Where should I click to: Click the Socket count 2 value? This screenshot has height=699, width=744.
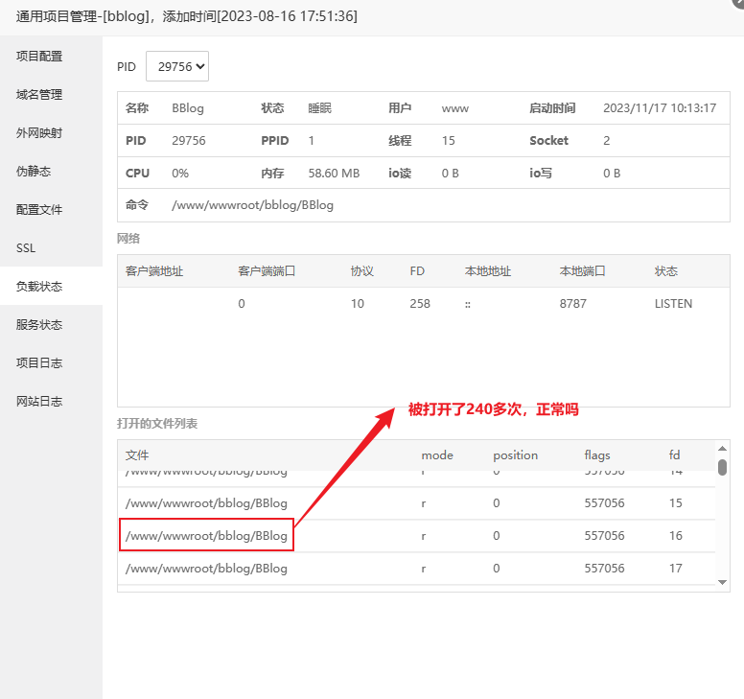point(606,141)
